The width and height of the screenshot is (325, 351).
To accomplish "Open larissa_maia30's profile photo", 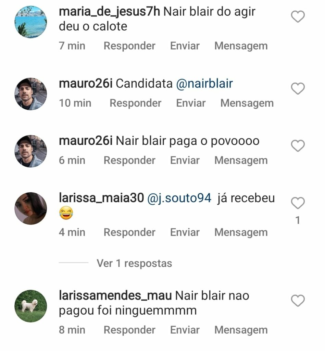I will coord(30,208).
